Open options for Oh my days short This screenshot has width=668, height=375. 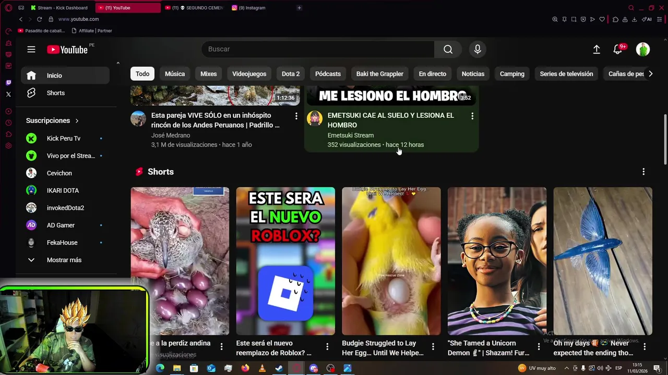(x=644, y=346)
